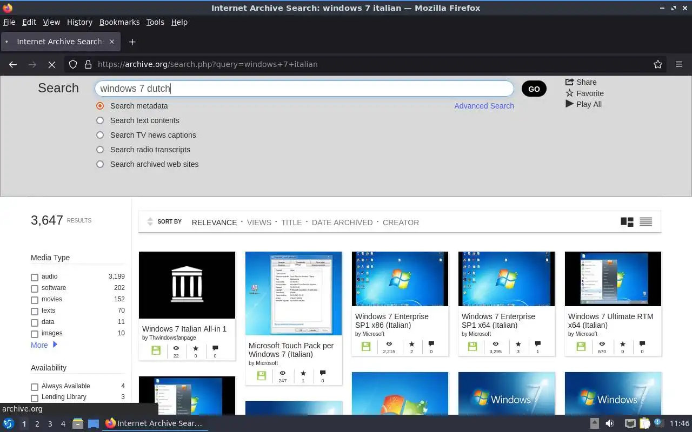
Task: Click the padlock site info icon
Action: tap(88, 64)
